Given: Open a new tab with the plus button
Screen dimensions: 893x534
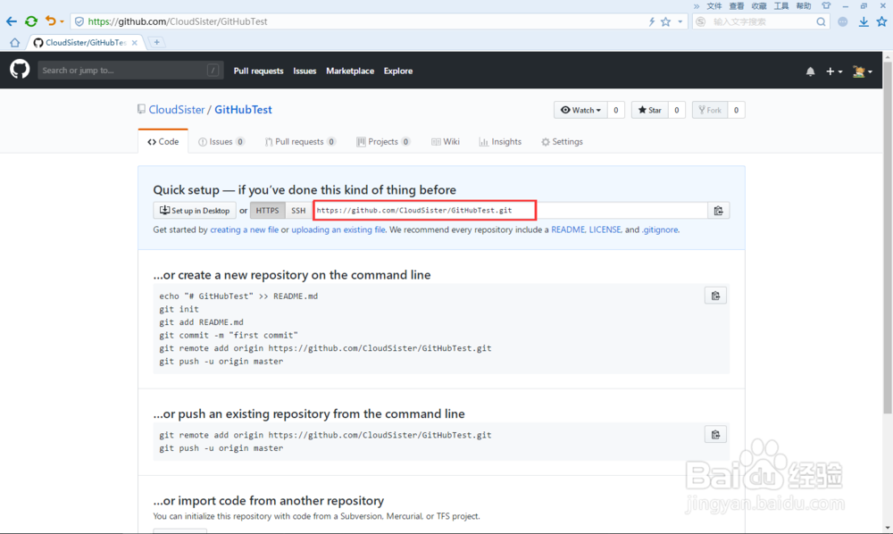Looking at the screenshot, I should tap(156, 42).
